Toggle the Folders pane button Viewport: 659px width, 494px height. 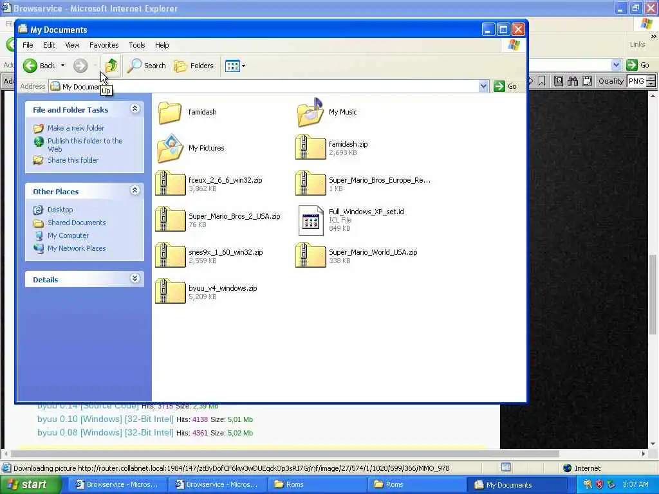point(194,66)
